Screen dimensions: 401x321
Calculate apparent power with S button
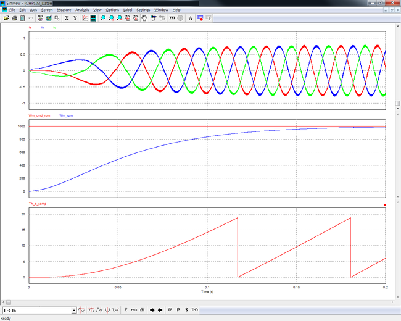(x=186, y=310)
